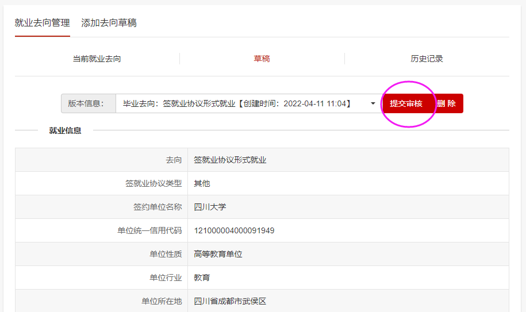Click the 高等教育单位 value

(x=218, y=254)
